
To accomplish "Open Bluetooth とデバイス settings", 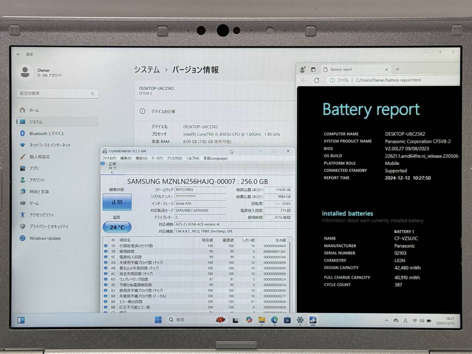I will [x=57, y=133].
